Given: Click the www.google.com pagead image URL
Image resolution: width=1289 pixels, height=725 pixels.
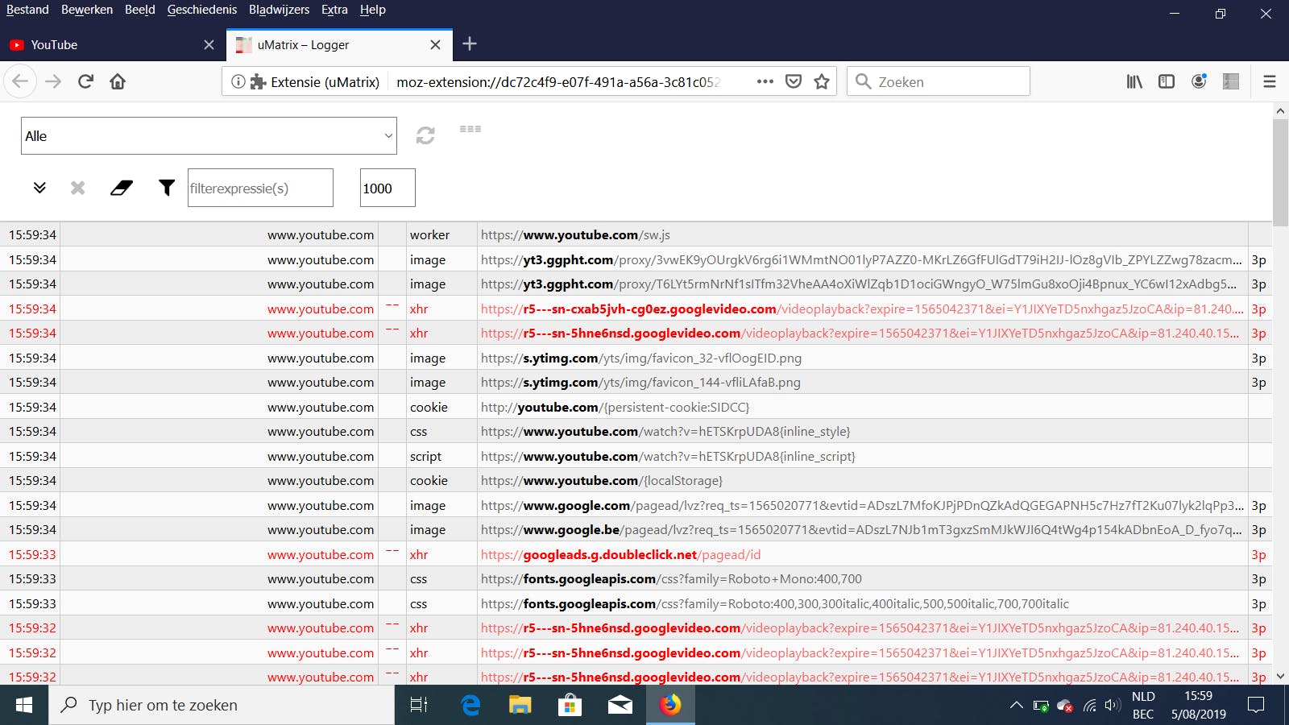Looking at the screenshot, I should [862, 505].
